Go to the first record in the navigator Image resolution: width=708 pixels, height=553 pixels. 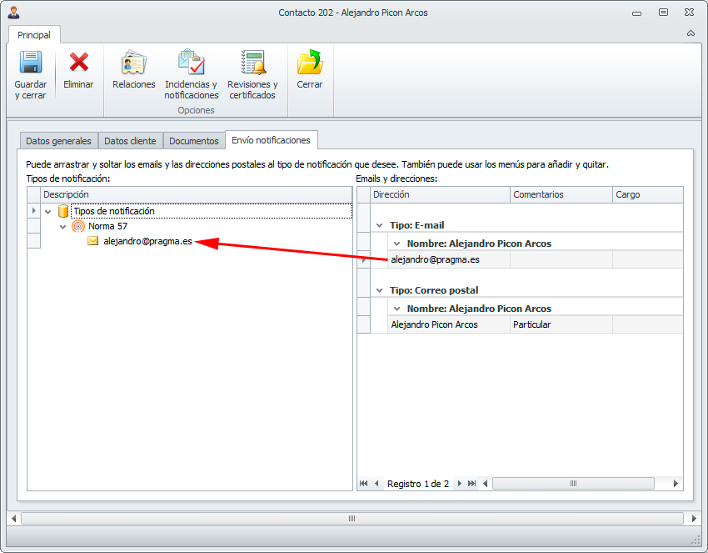tap(363, 484)
